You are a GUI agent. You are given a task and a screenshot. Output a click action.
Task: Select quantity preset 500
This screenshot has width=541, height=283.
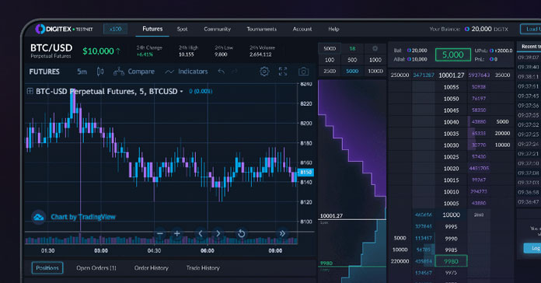point(352,60)
